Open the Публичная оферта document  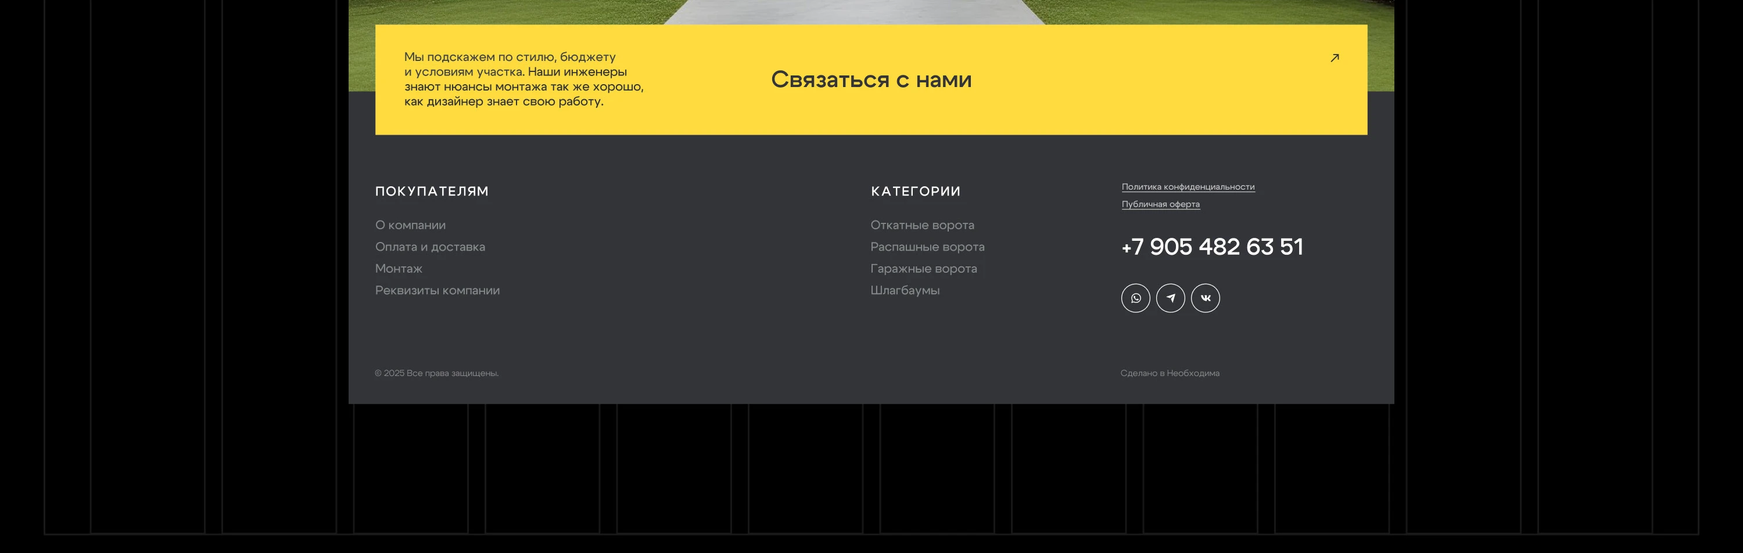coord(1160,204)
